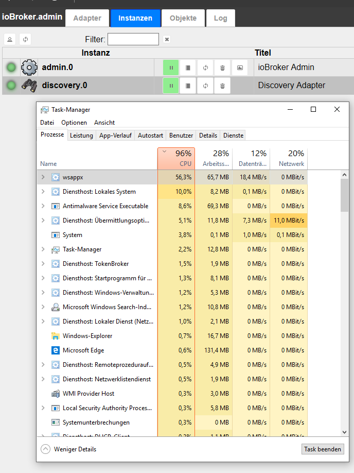This screenshot has height=473, width=354.
Task: Select the Prozesse tab
Action: (52, 135)
